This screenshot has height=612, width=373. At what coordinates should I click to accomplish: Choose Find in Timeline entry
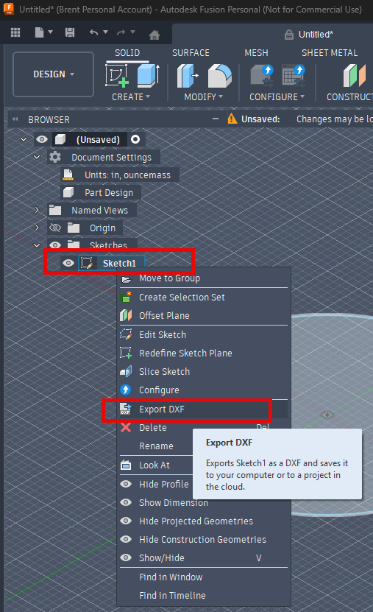204,596
